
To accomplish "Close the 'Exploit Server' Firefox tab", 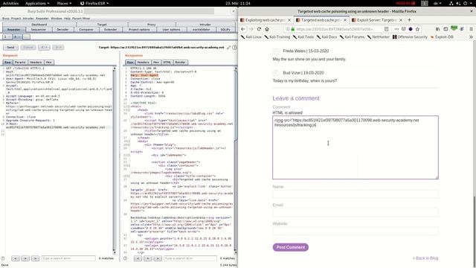I will click(401, 20).
